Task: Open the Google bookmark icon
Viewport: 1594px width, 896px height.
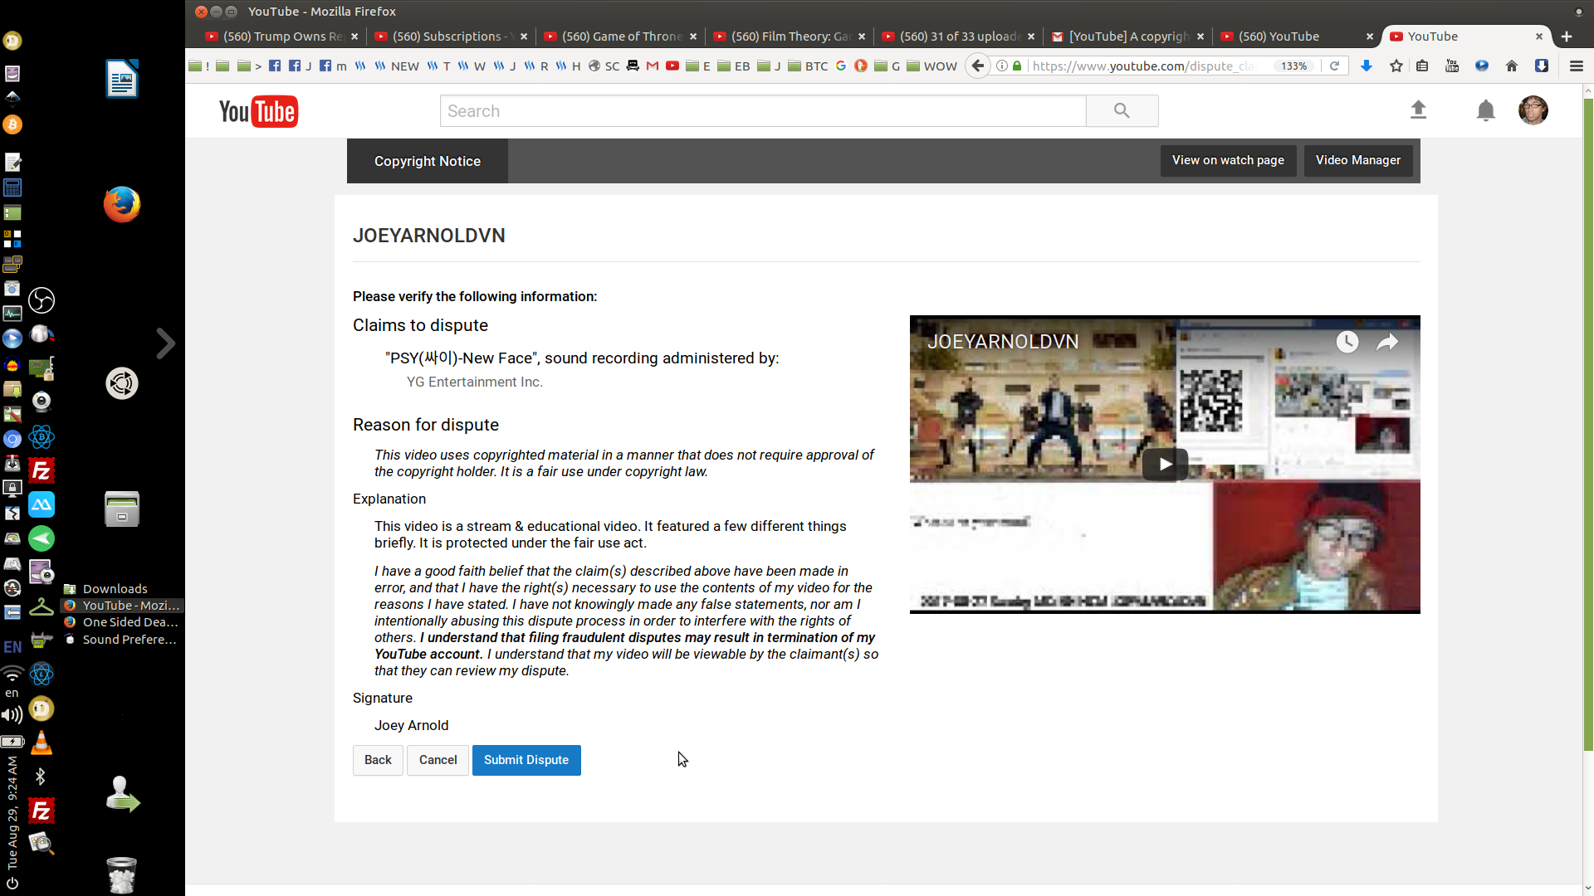Action: pos(841,66)
